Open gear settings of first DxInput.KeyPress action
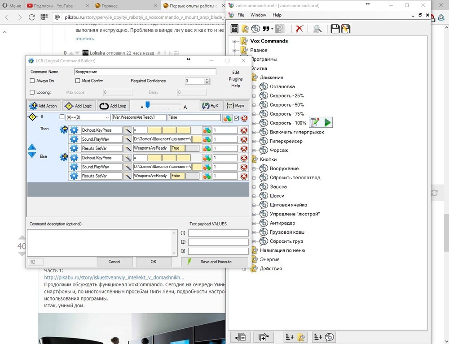449x344 pixels. (74, 130)
